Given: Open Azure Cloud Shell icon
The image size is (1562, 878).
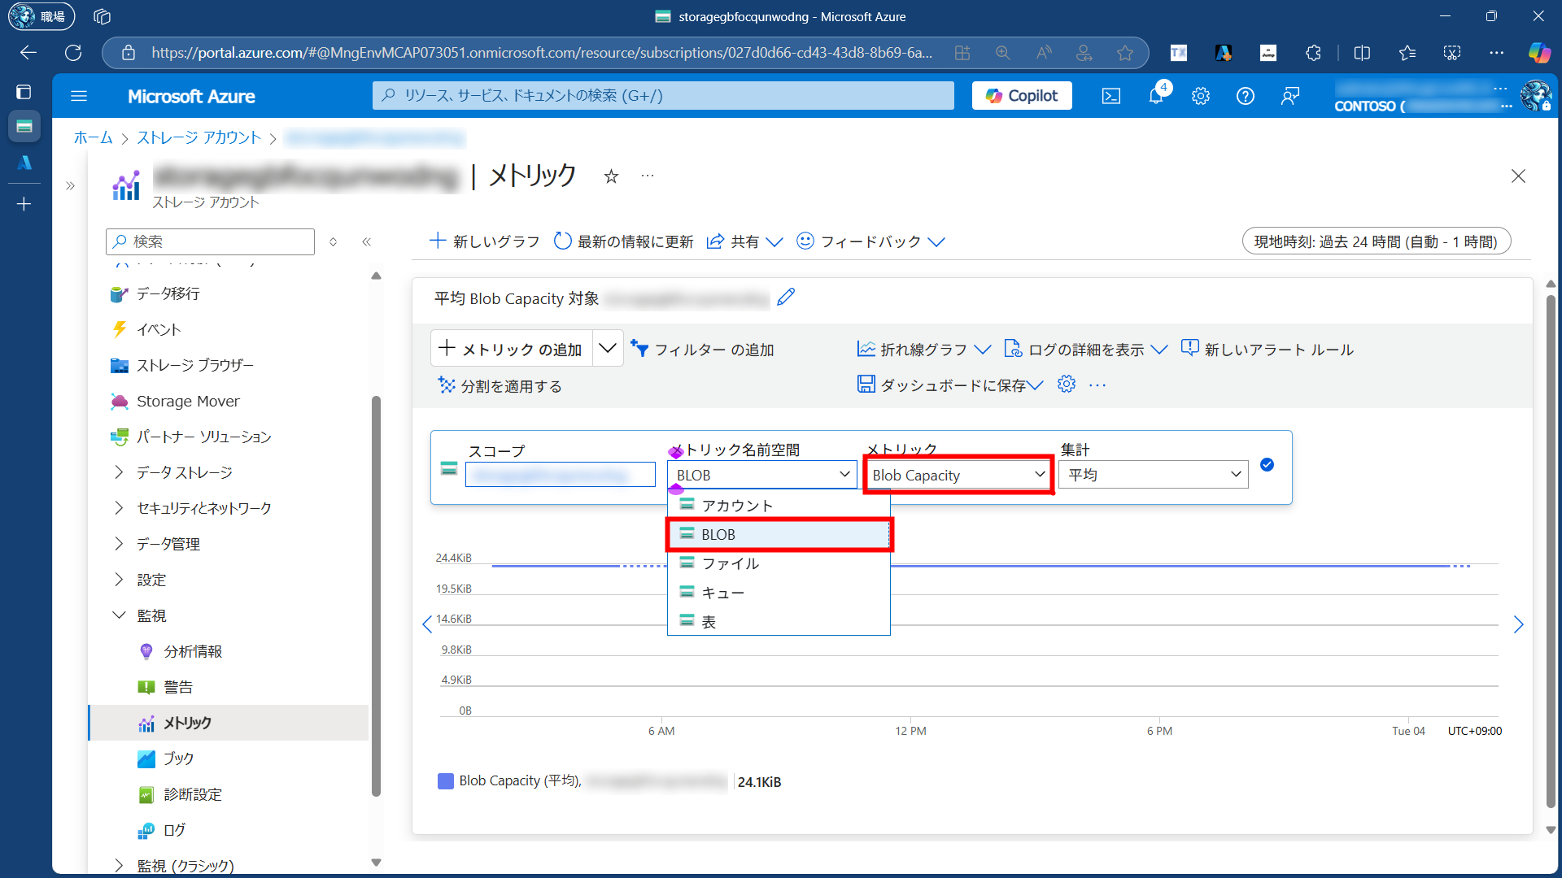Looking at the screenshot, I should (x=1111, y=96).
